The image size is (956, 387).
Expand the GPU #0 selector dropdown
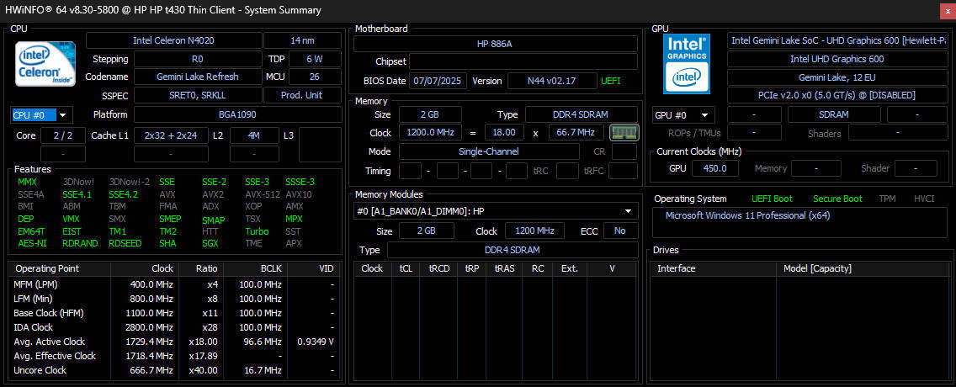683,114
